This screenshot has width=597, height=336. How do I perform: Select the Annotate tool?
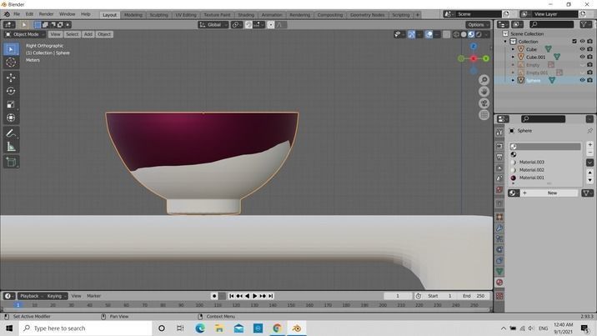(11, 133)
